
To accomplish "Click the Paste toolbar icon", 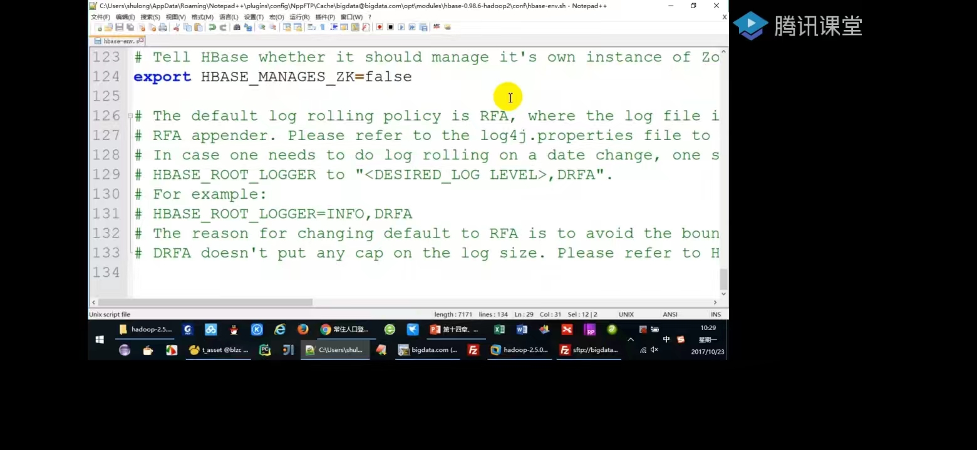I will click(199, 27).
